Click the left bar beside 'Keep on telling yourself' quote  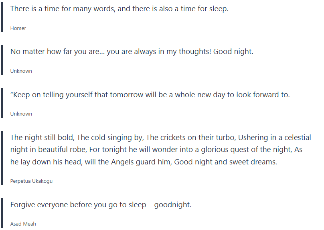coord(2,103)
